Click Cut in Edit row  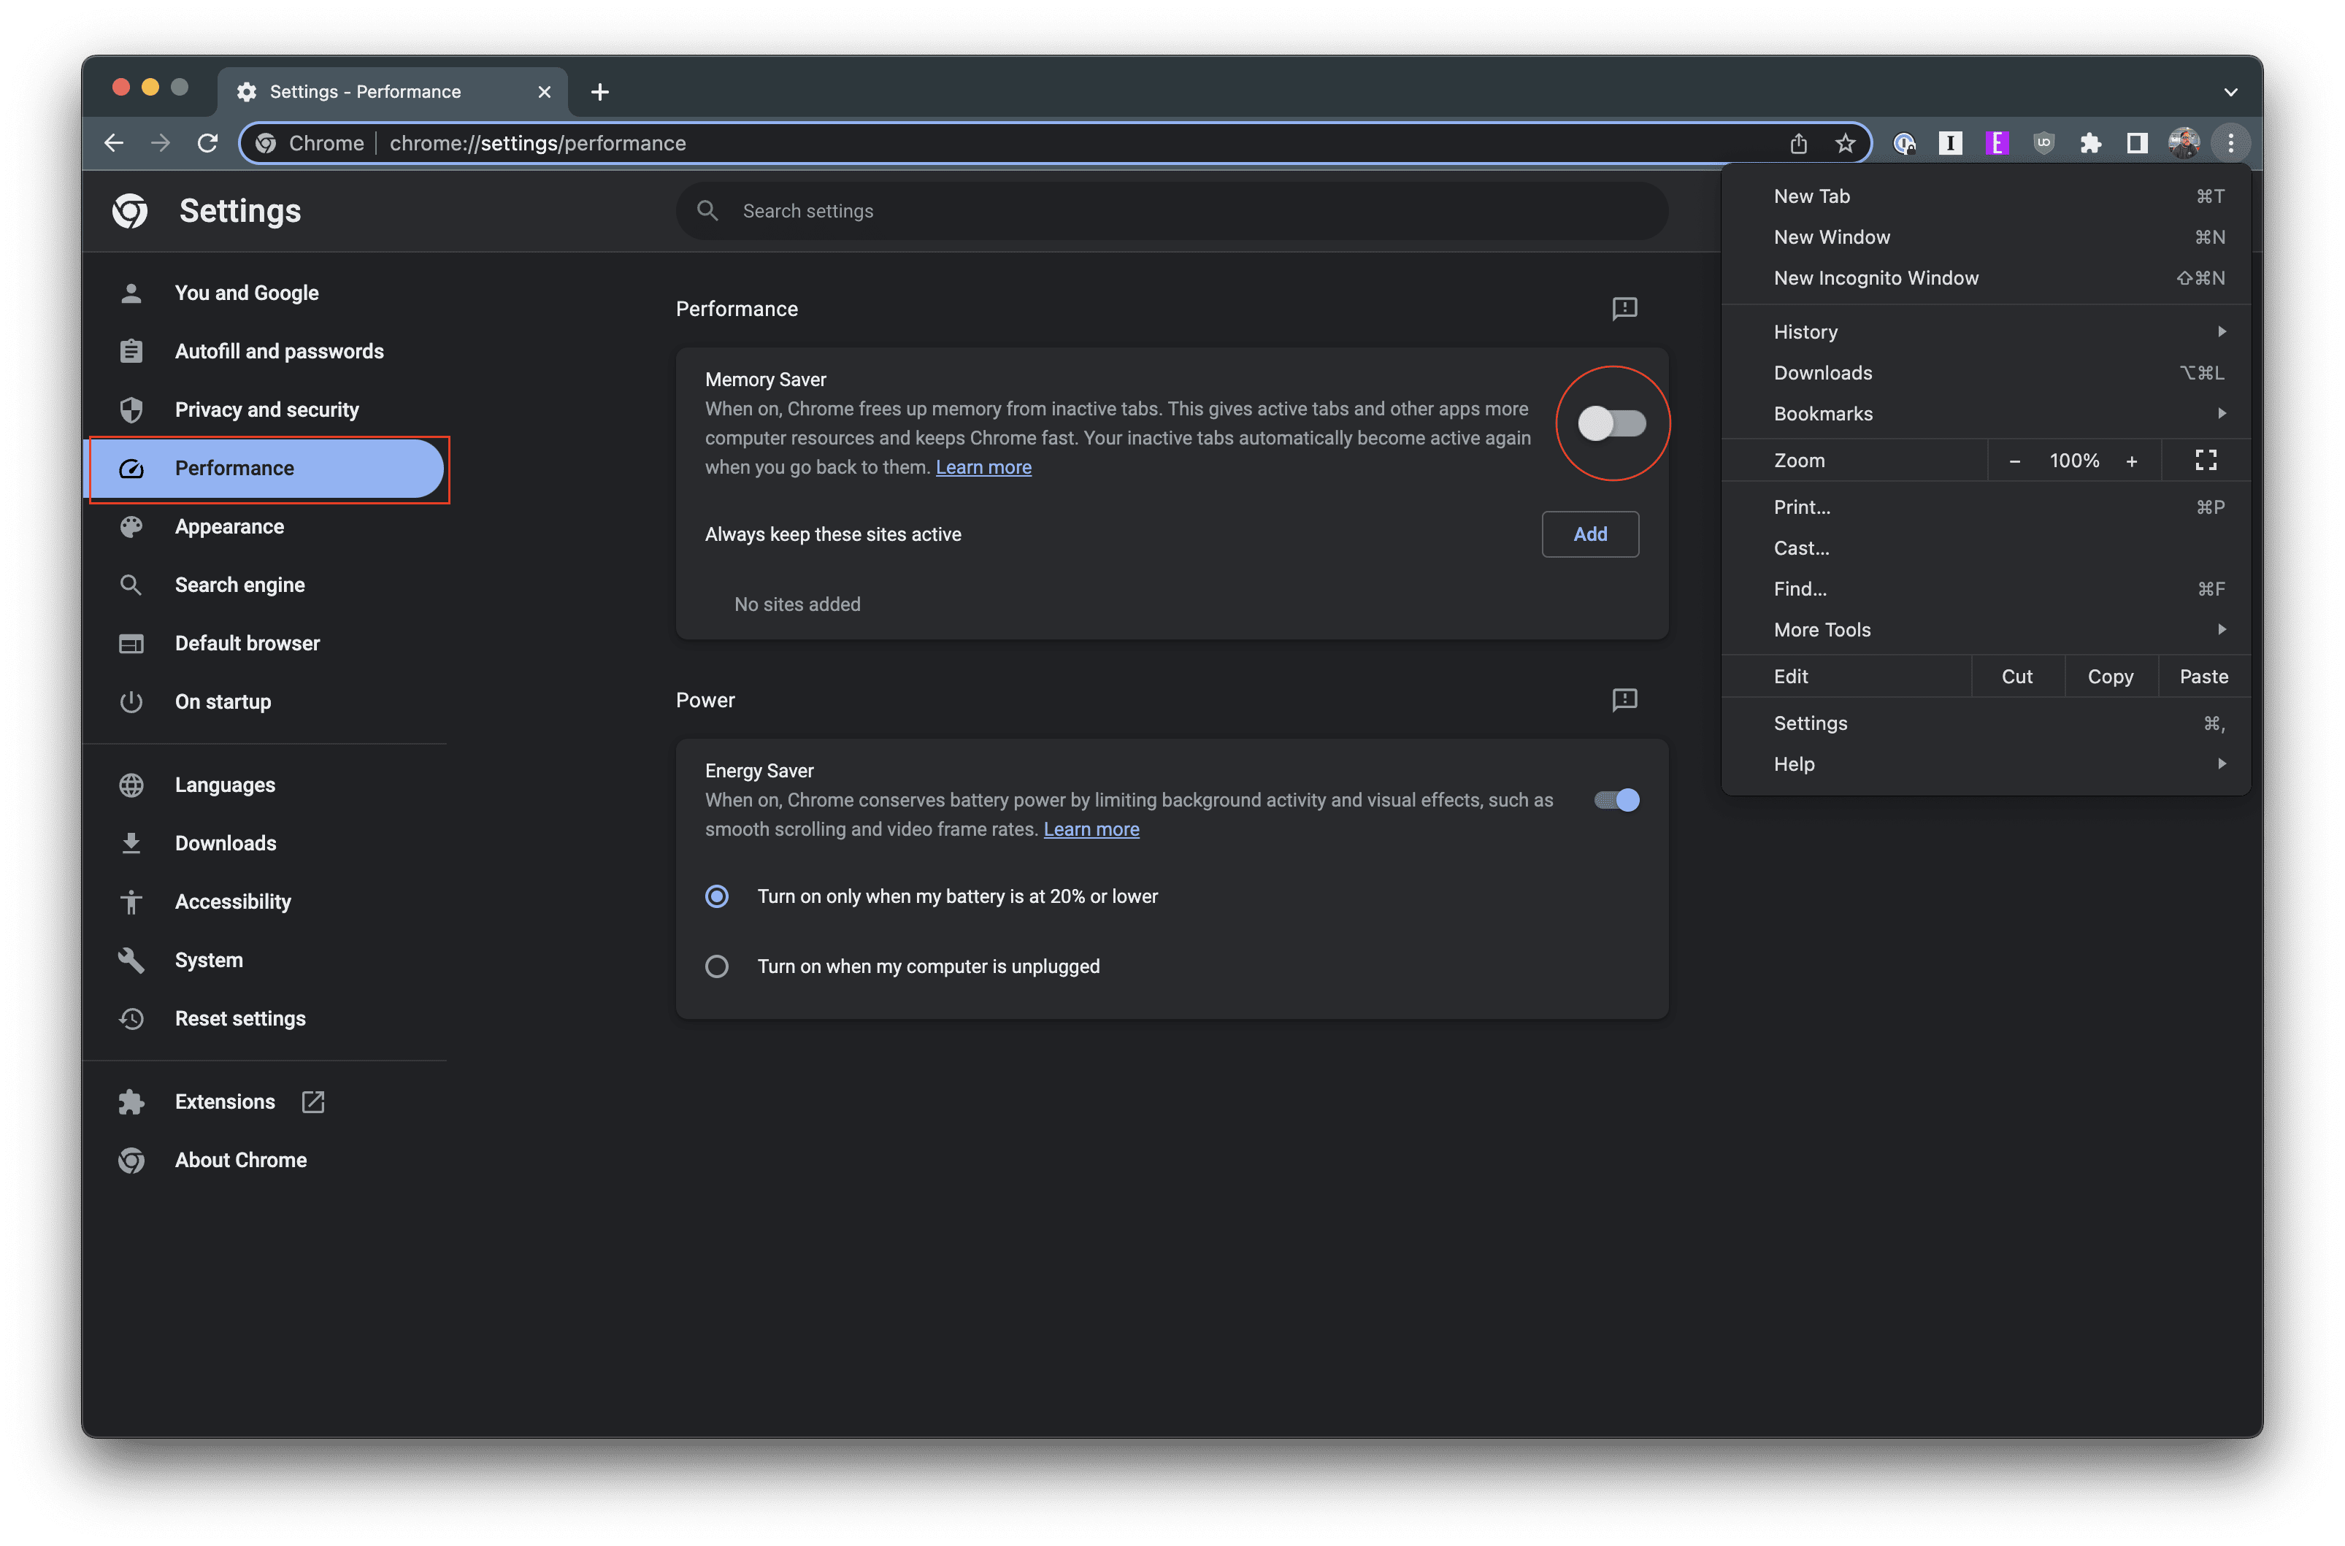point(2016,677)
